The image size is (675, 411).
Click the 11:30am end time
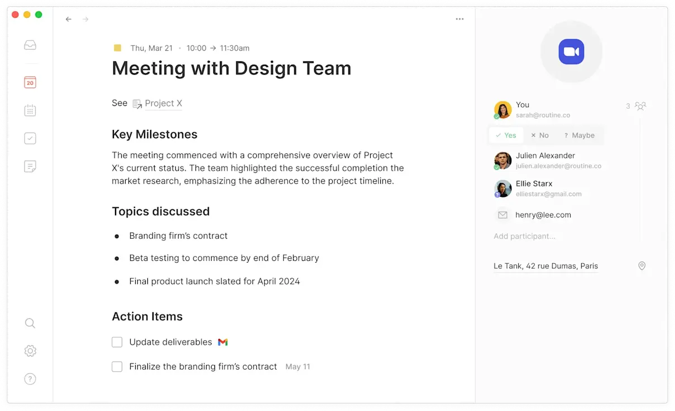tap(234, 48)
